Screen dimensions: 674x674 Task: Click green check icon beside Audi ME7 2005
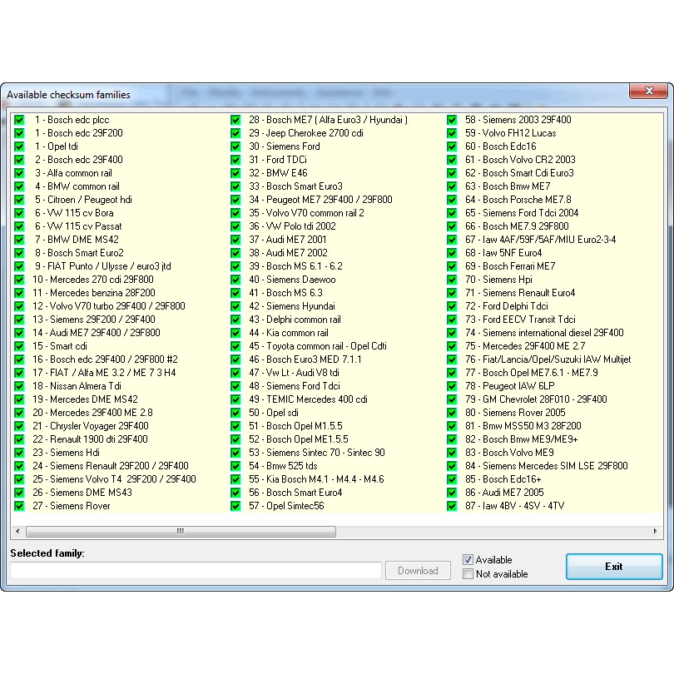pyautogui.click(x=452, y=493)
